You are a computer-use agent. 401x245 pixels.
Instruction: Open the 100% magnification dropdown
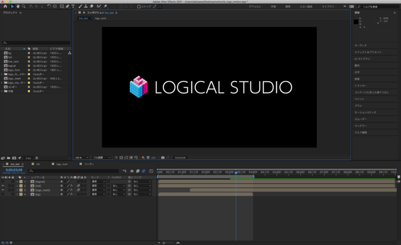point(82,157)
